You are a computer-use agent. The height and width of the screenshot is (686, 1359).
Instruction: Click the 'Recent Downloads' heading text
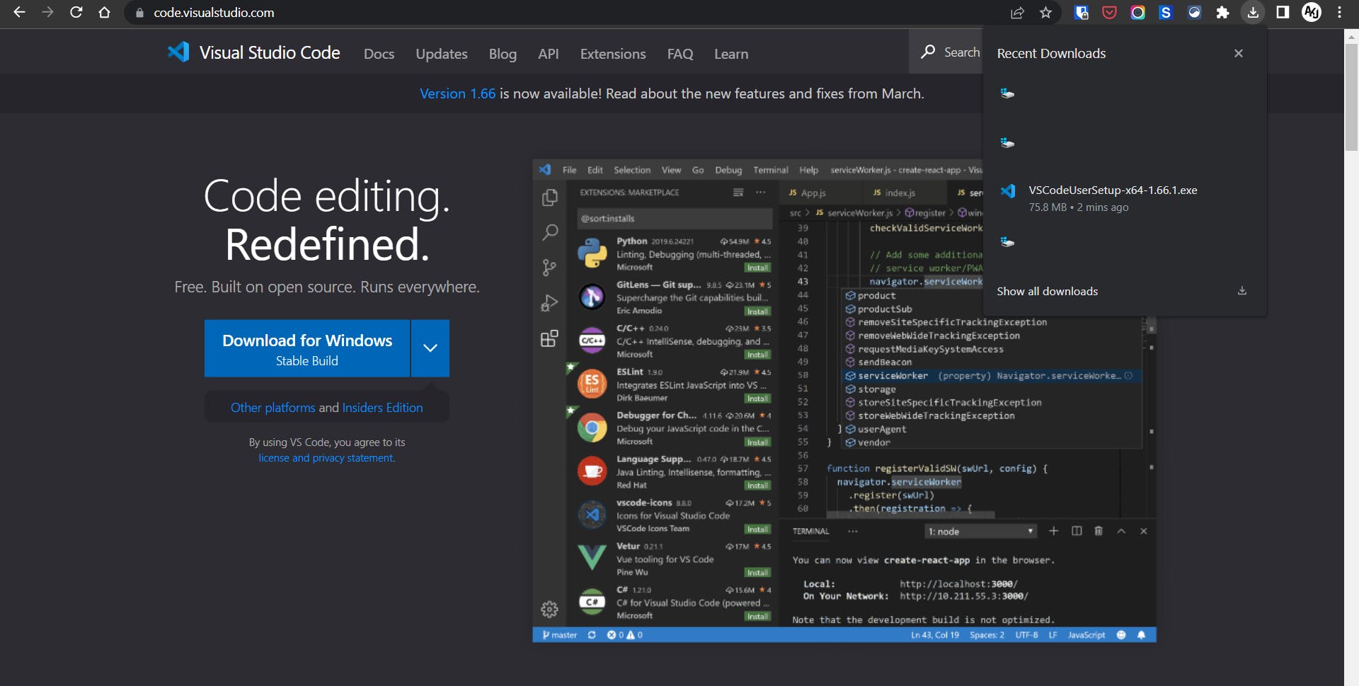(x=1051, y=54)
